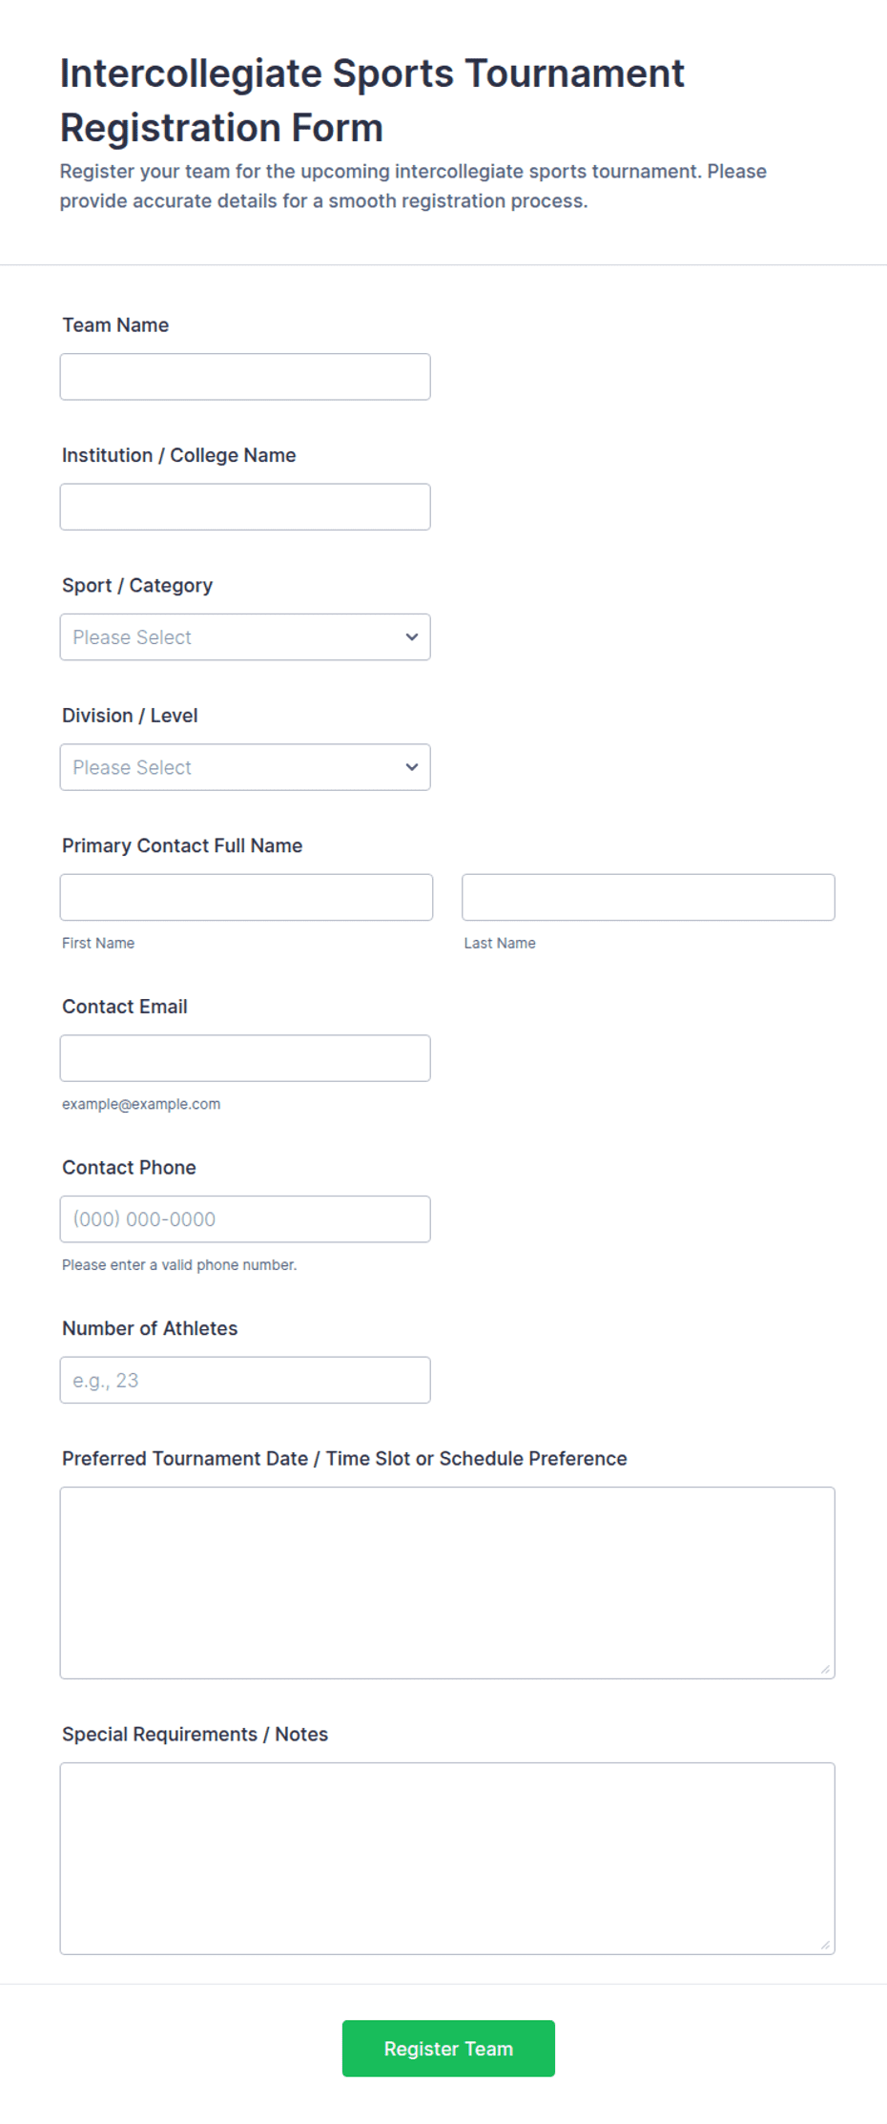Click the Special Requirements / Notes text area
Screen dimensions: 887x2124
(447, 1858)
